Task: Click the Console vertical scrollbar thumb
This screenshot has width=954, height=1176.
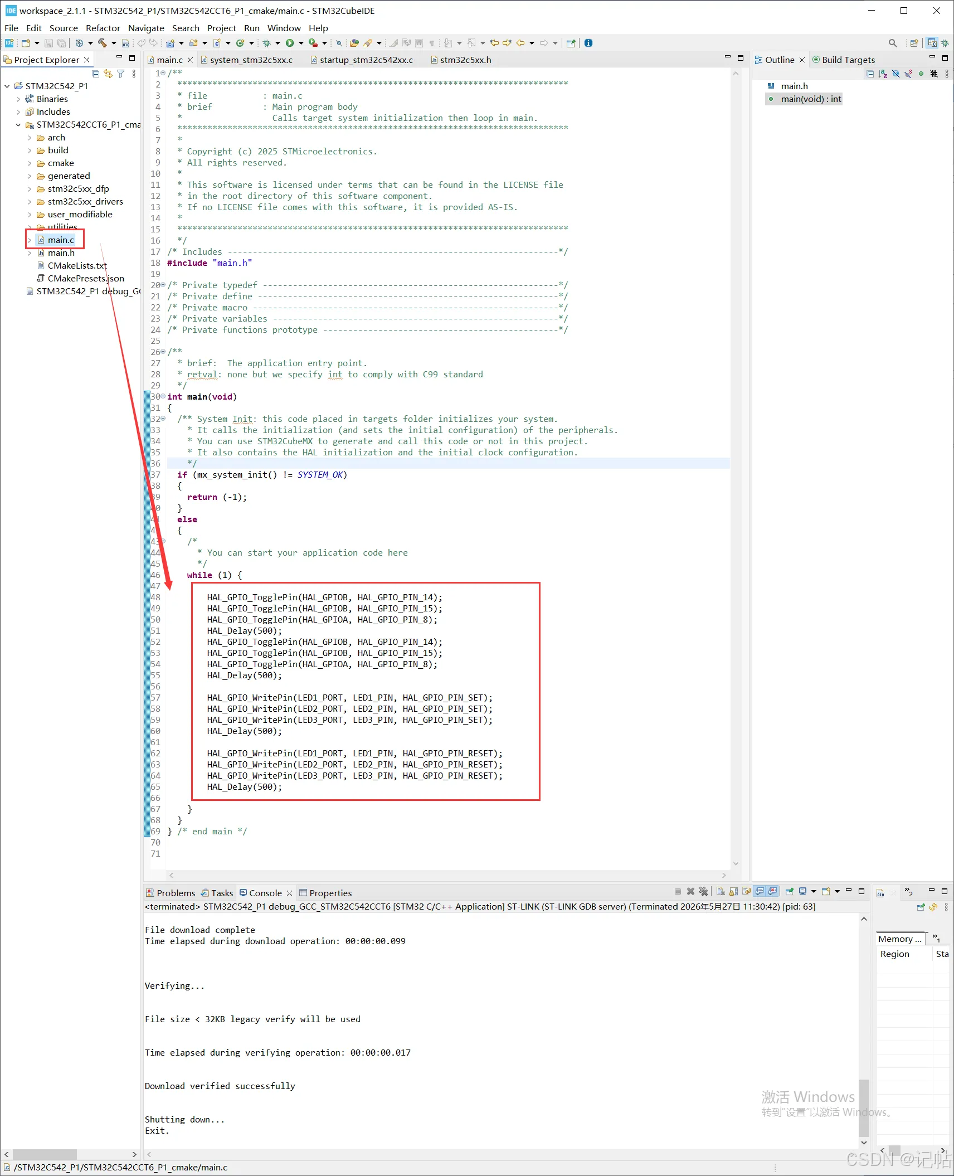Action: click(864, 1107)
